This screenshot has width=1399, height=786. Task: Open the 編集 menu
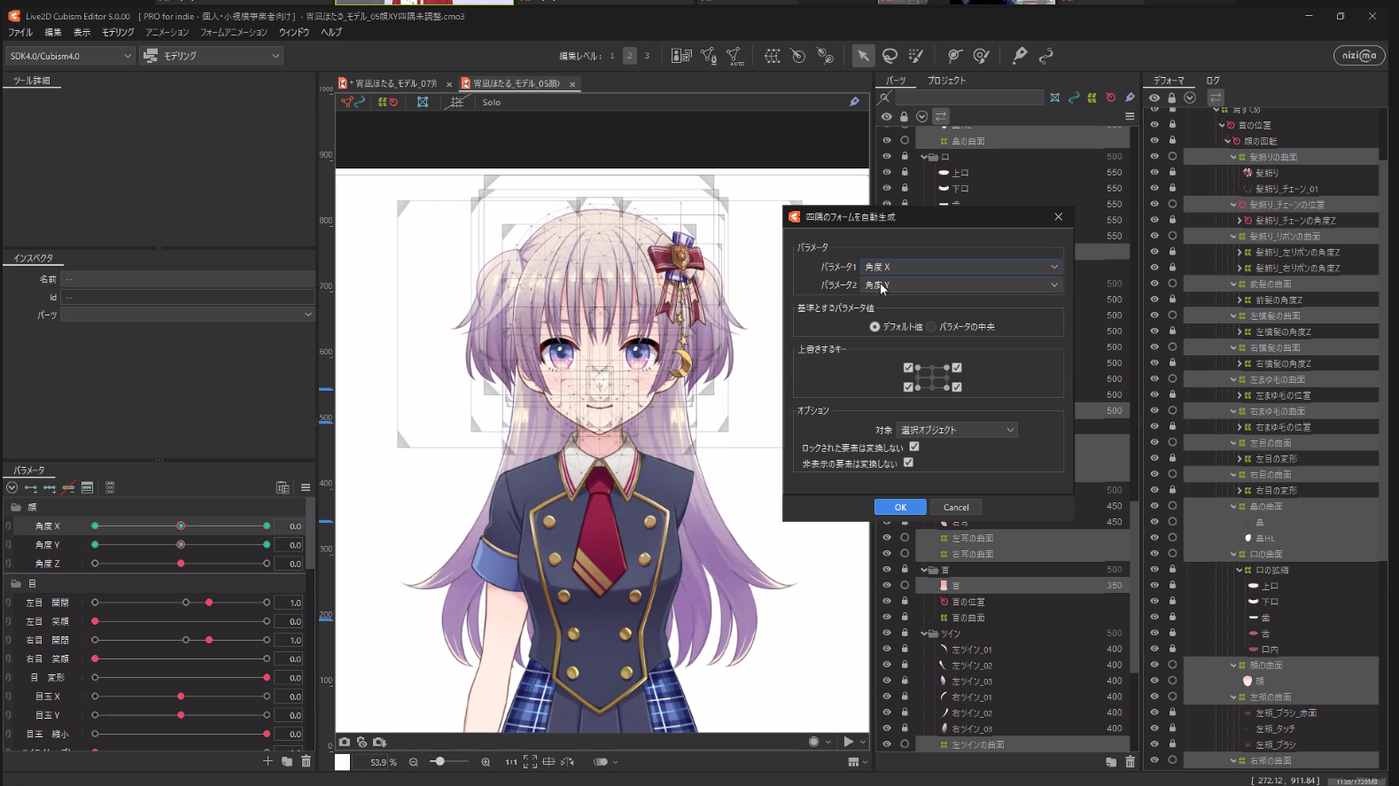[53, 32]
